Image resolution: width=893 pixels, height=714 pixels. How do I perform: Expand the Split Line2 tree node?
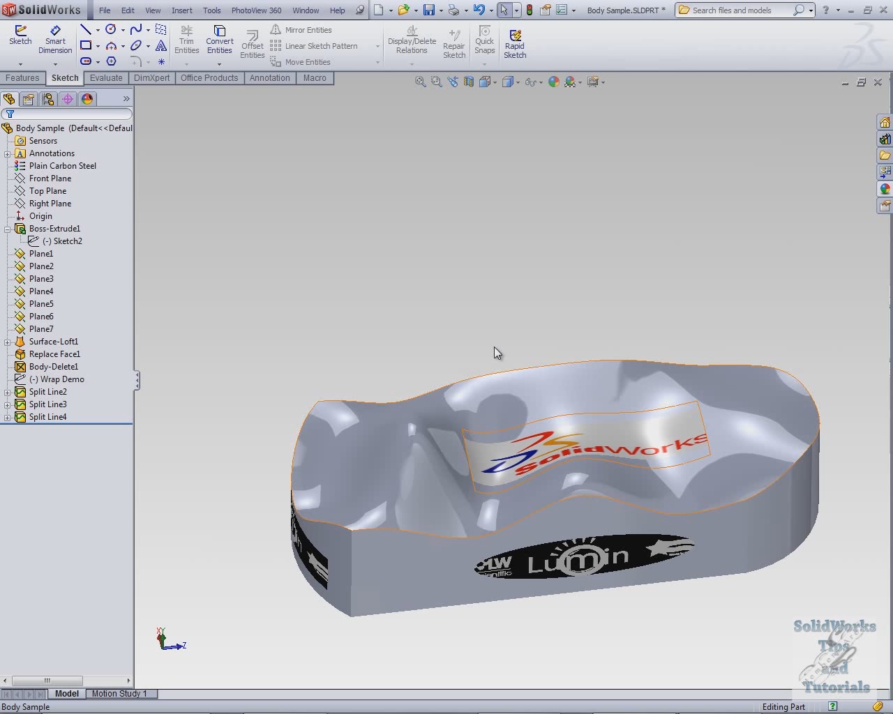(x=8, y=392)
